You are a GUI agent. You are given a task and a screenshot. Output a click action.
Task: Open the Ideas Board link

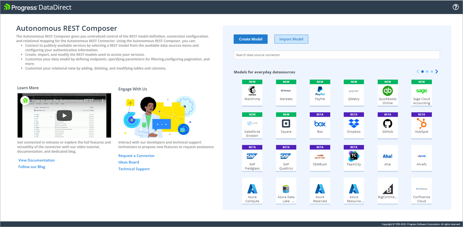click(129, 162)
